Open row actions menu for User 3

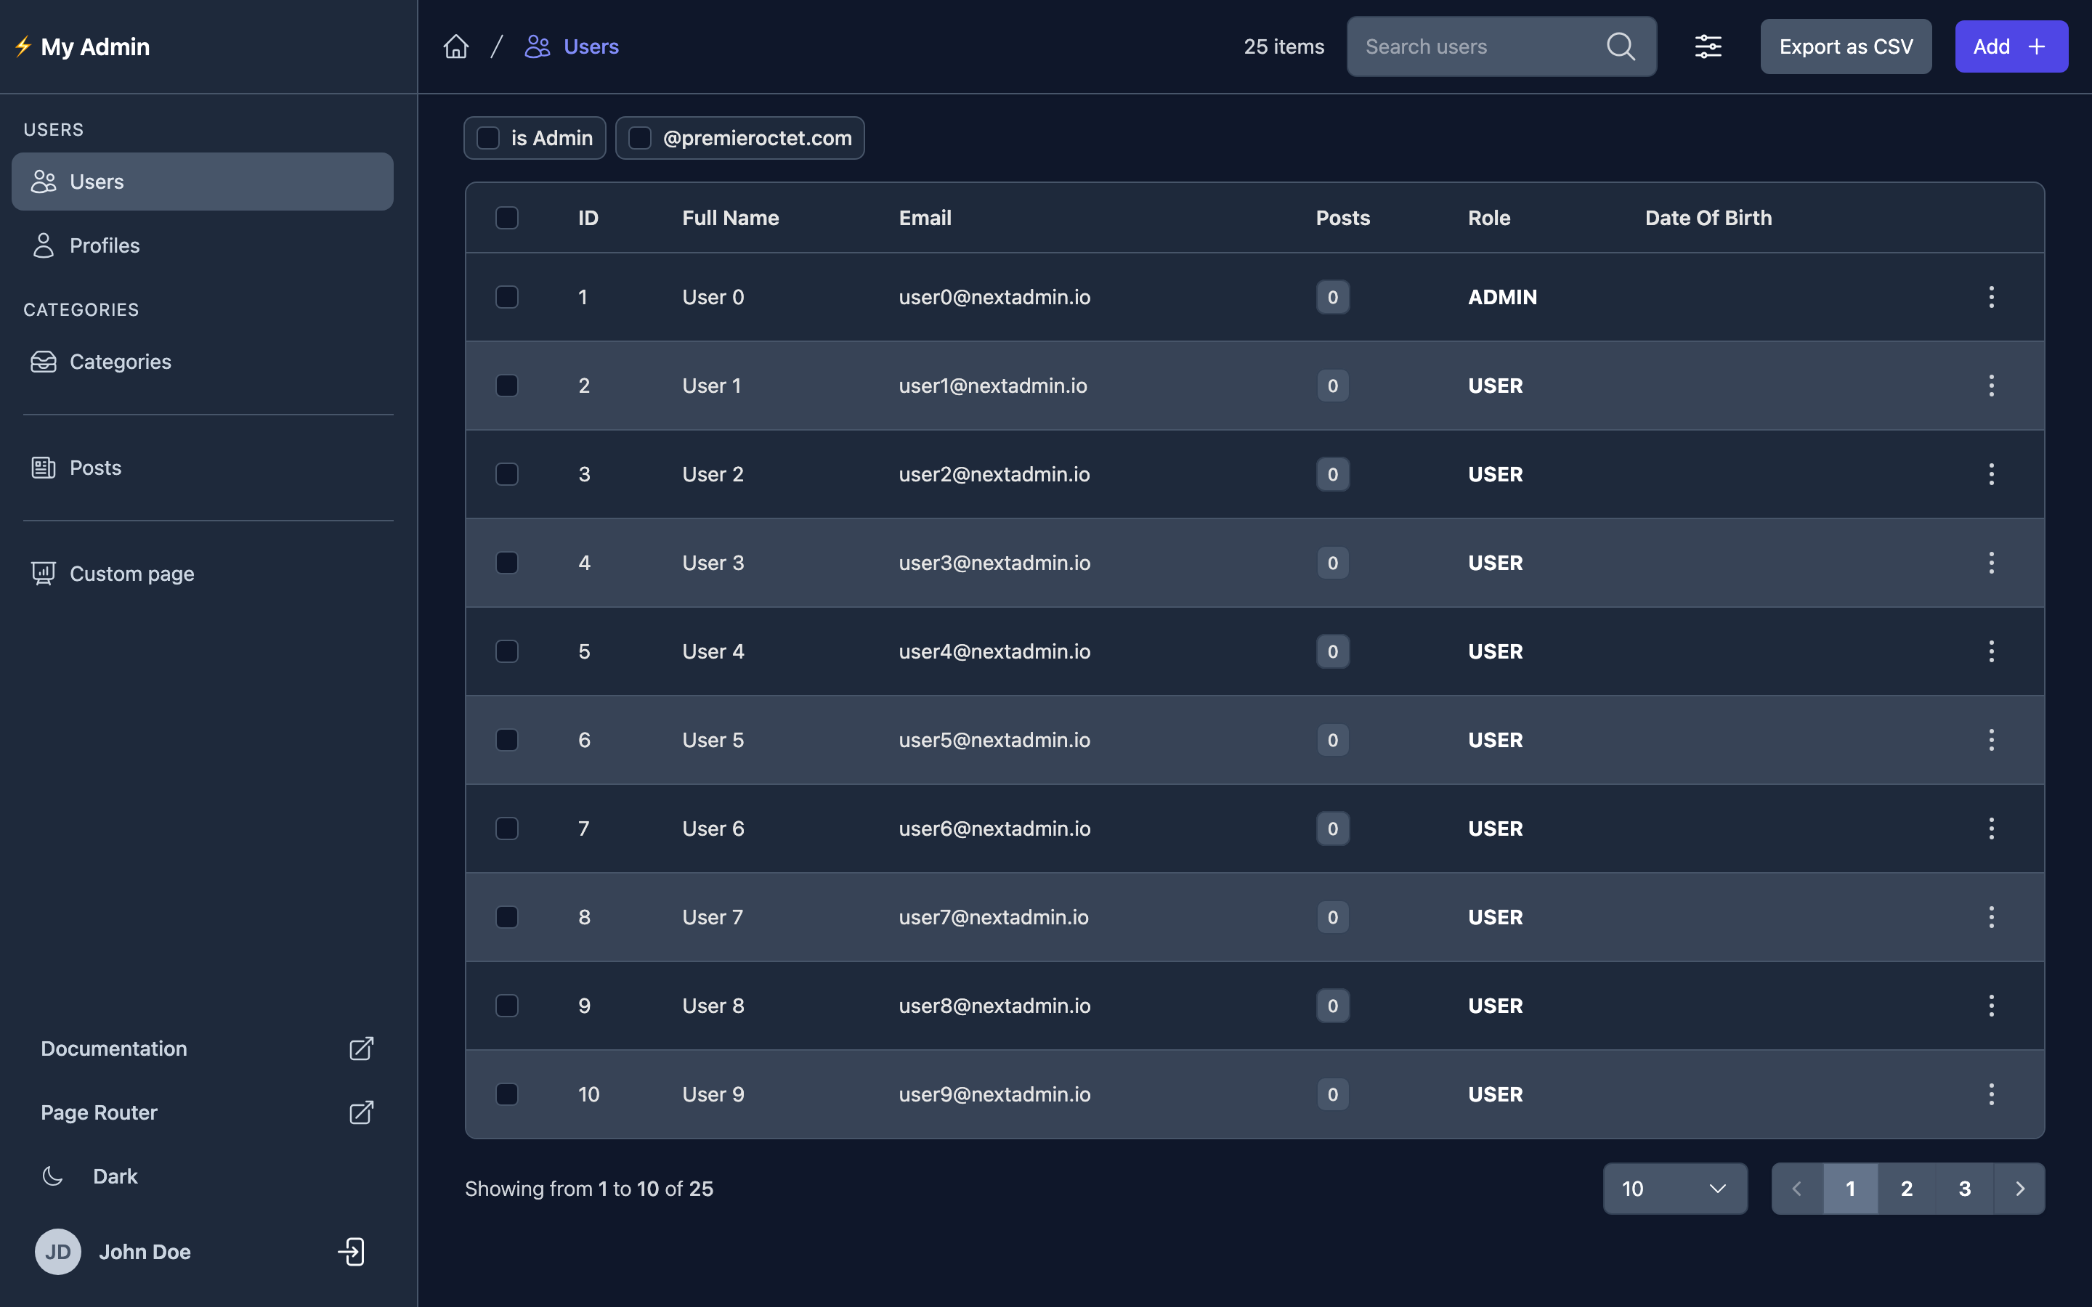tap(1991, 563)
